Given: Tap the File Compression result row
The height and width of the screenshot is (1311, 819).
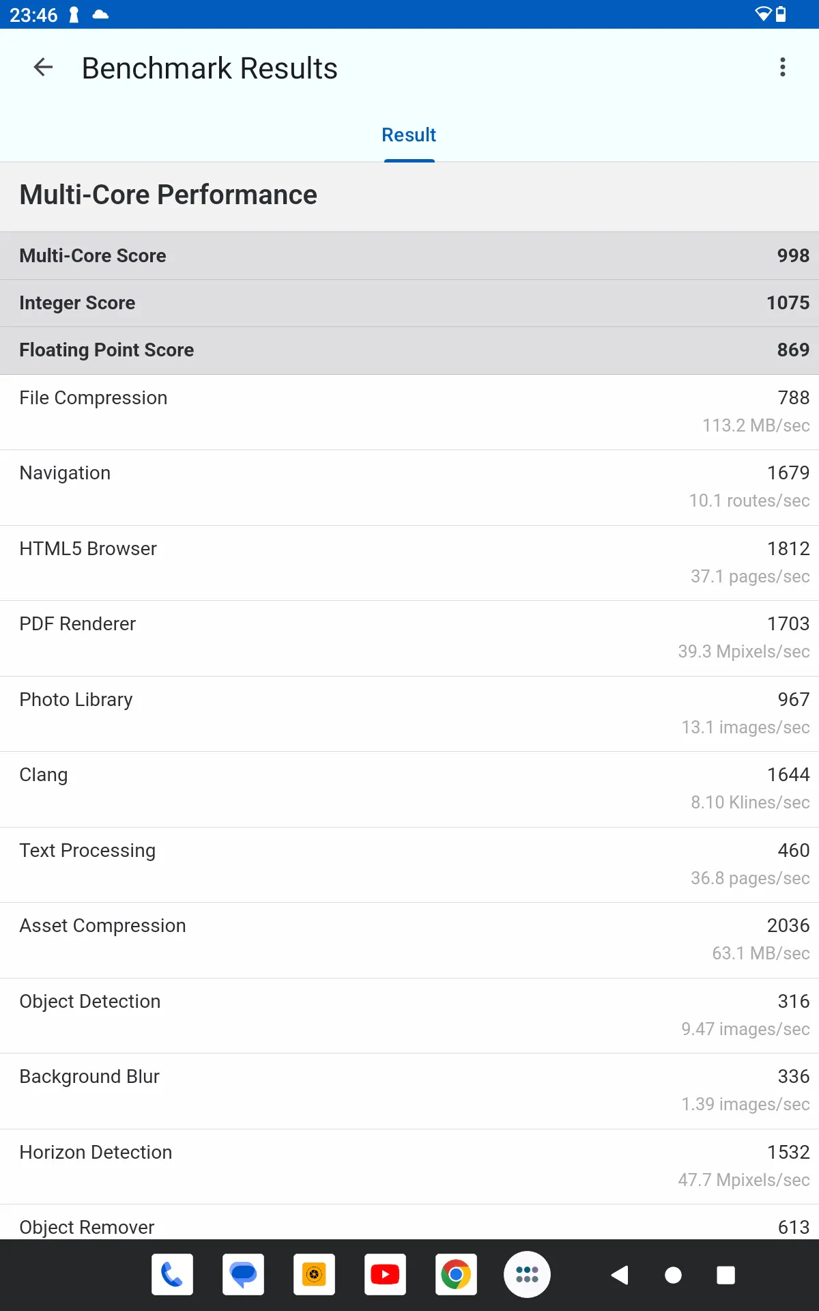Looking at the screenshot, I should click(409, 412).
